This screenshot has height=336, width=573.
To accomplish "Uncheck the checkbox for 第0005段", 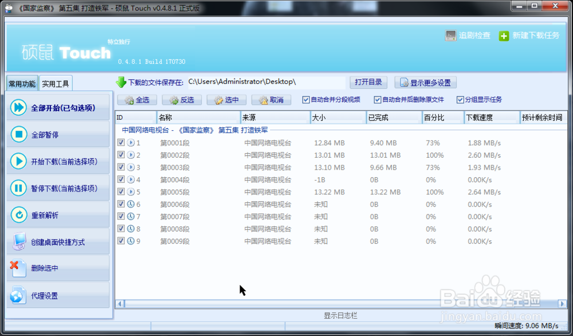I will pos(121,191).
